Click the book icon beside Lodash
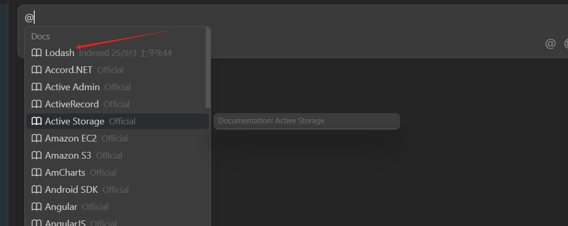 click(36, 53)
